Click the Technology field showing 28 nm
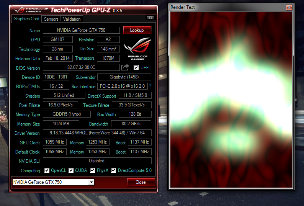 tap(58, 49)
